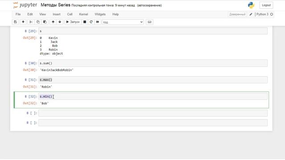Click inside the s.sum() input cell
Image resolution: width=285 pixels, height=160 pixels.
[x=153, y=63]
